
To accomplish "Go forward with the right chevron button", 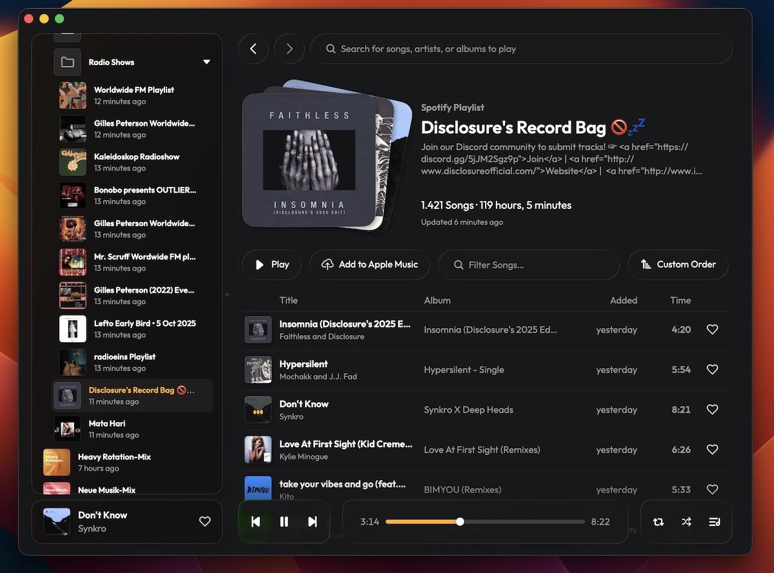I will pyautogui.click(x=289, y=49).
